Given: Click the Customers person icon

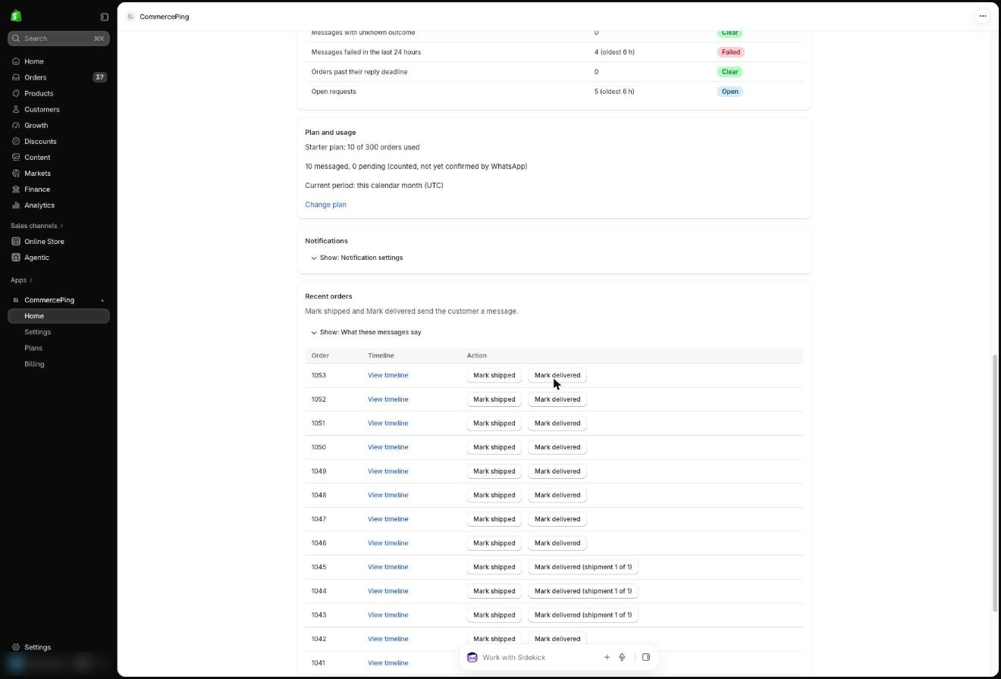Looking at the screenshot, I should pos(16,109).
